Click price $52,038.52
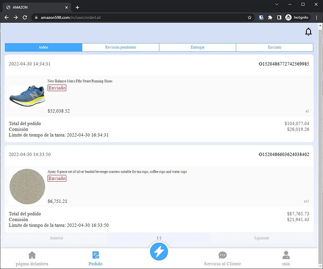 pyautogui.click(x=59, y=111)
